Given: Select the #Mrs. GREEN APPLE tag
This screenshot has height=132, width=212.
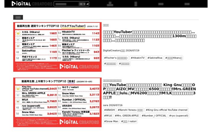Looking at the screenshot, I should click(x=127, y=116).
